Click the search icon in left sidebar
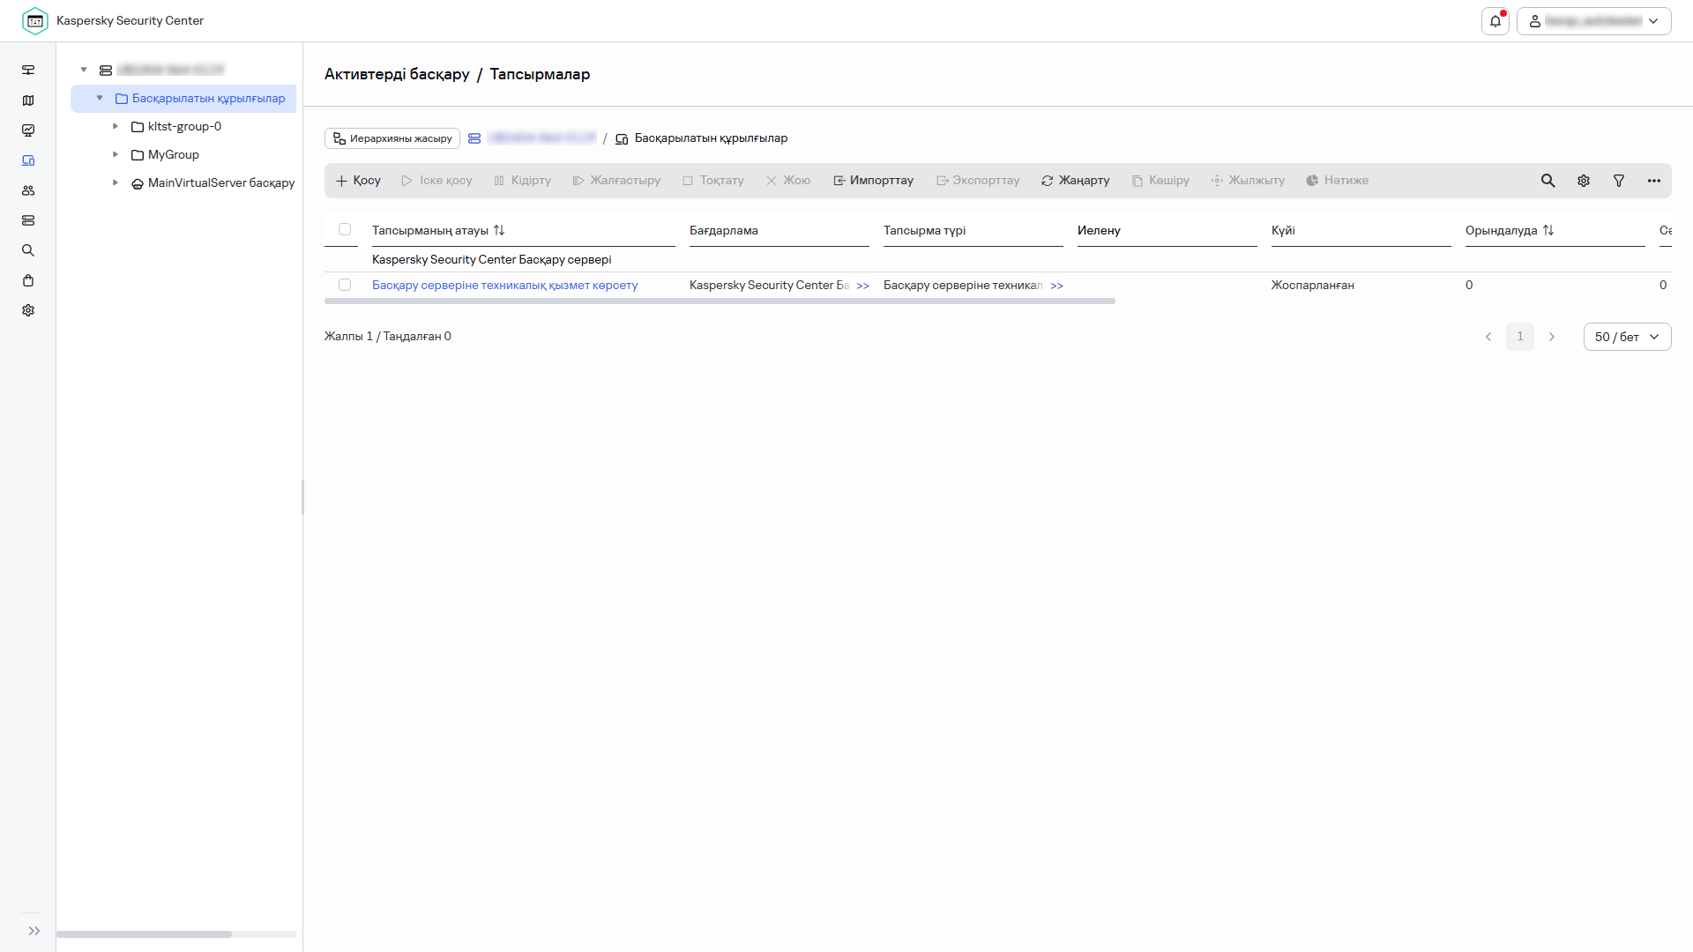1693x952 pixels. pos(28,250)
